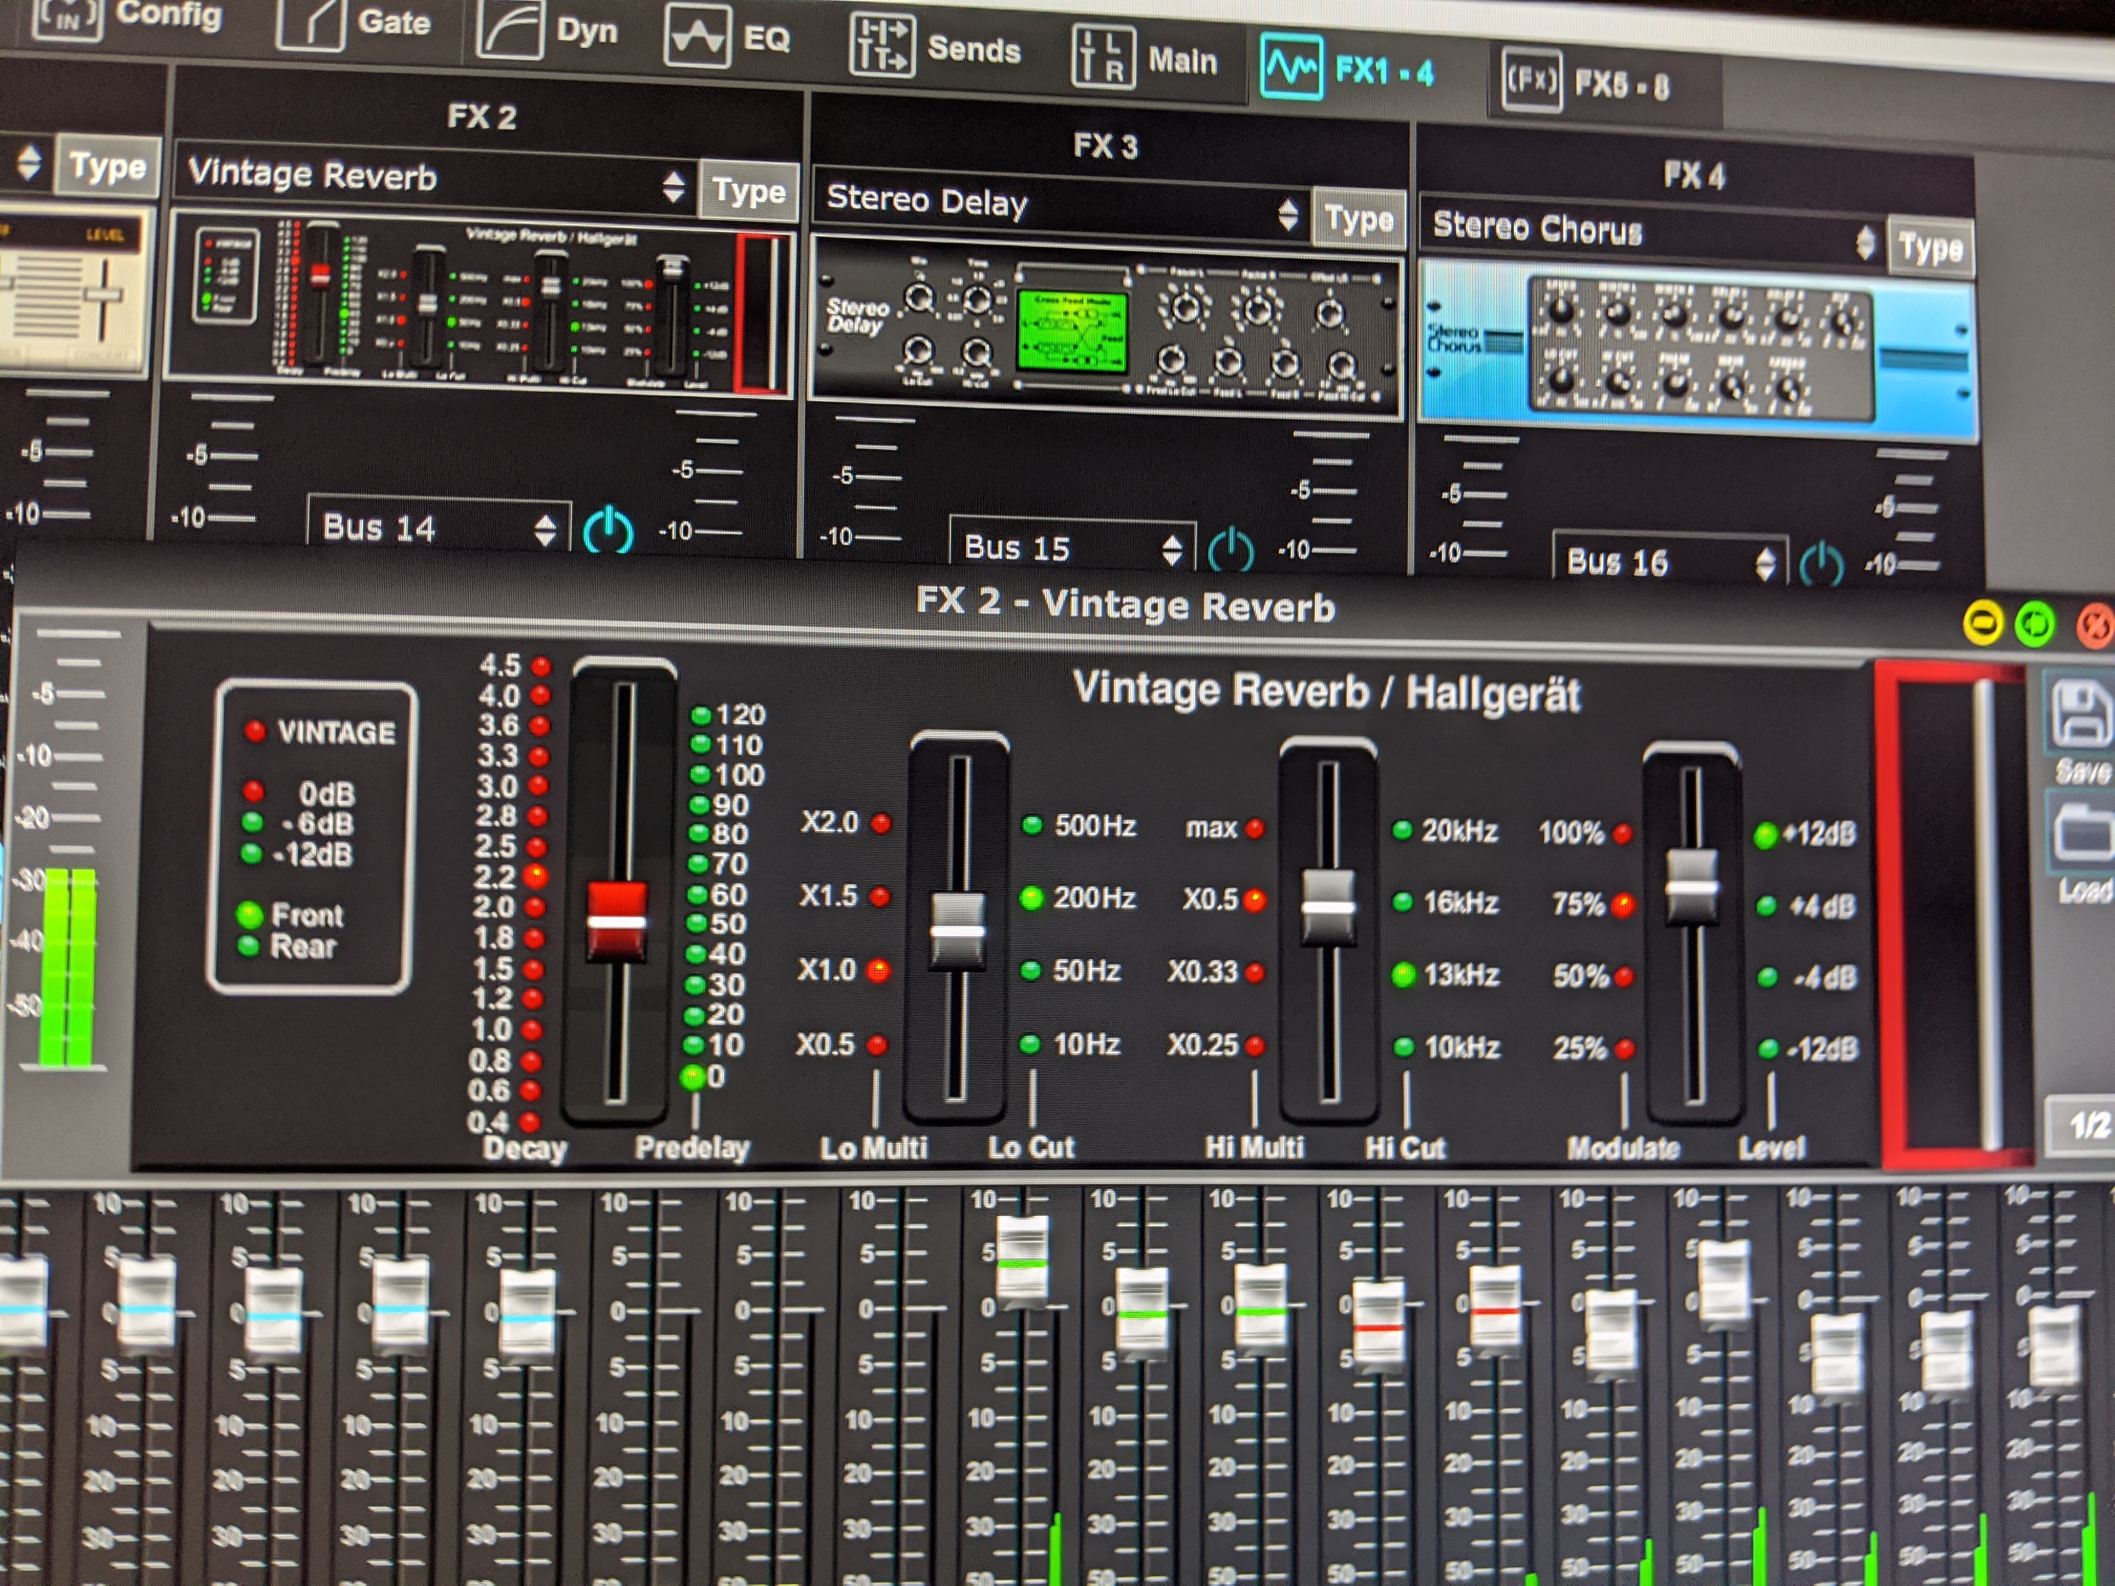Click the EQ waveform icon
2115x1586 pixels.
tap(697, 36)
